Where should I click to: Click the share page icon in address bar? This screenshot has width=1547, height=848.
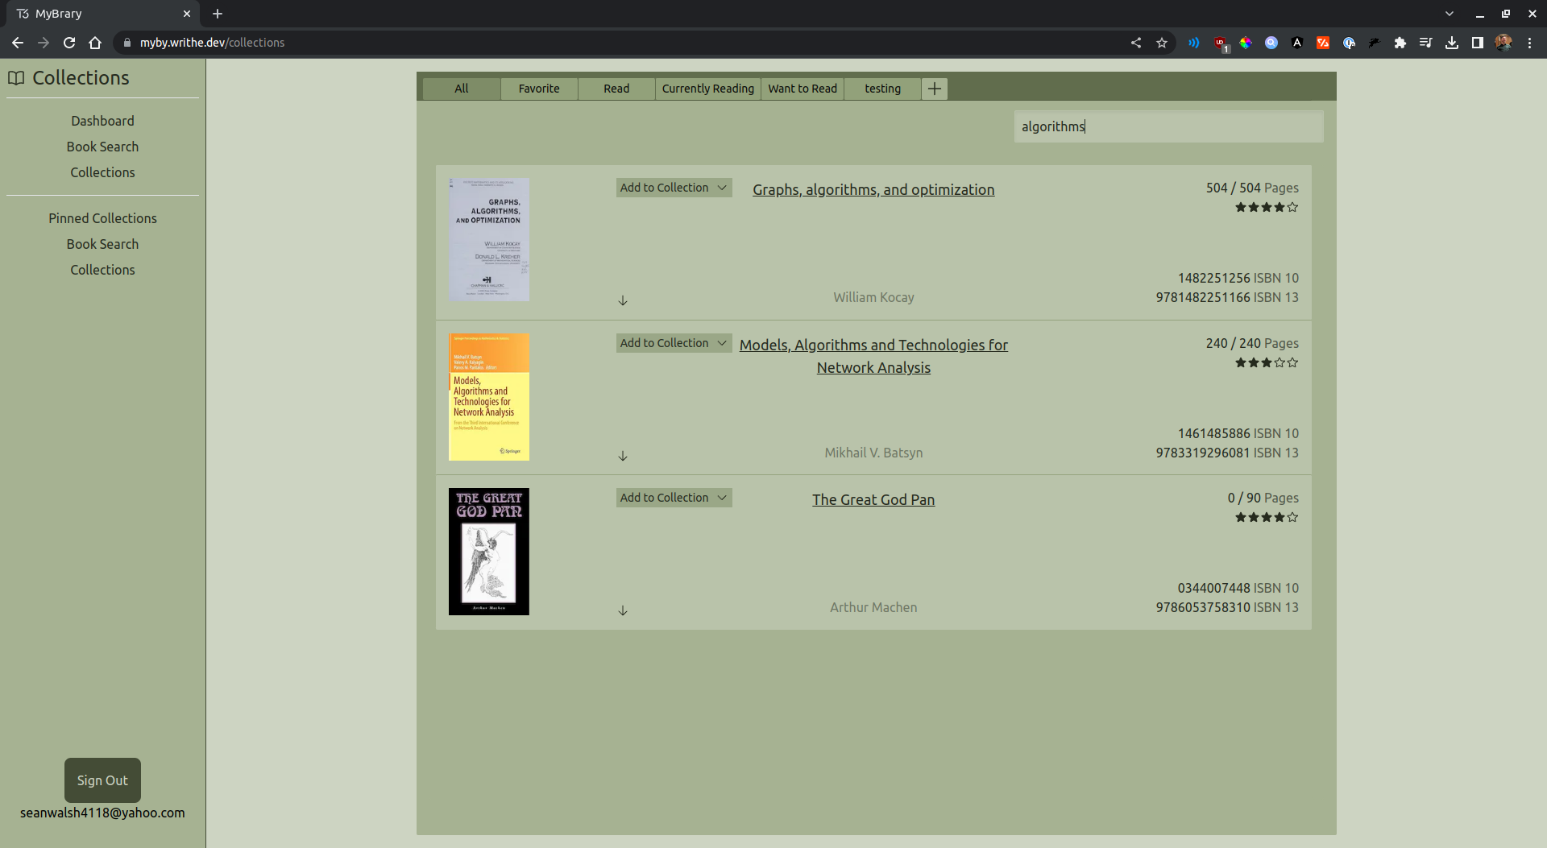pos(1135,43)
